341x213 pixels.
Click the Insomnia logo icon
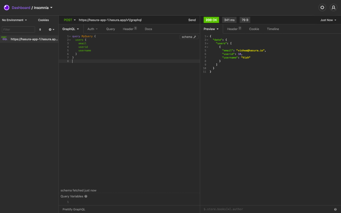7,8
